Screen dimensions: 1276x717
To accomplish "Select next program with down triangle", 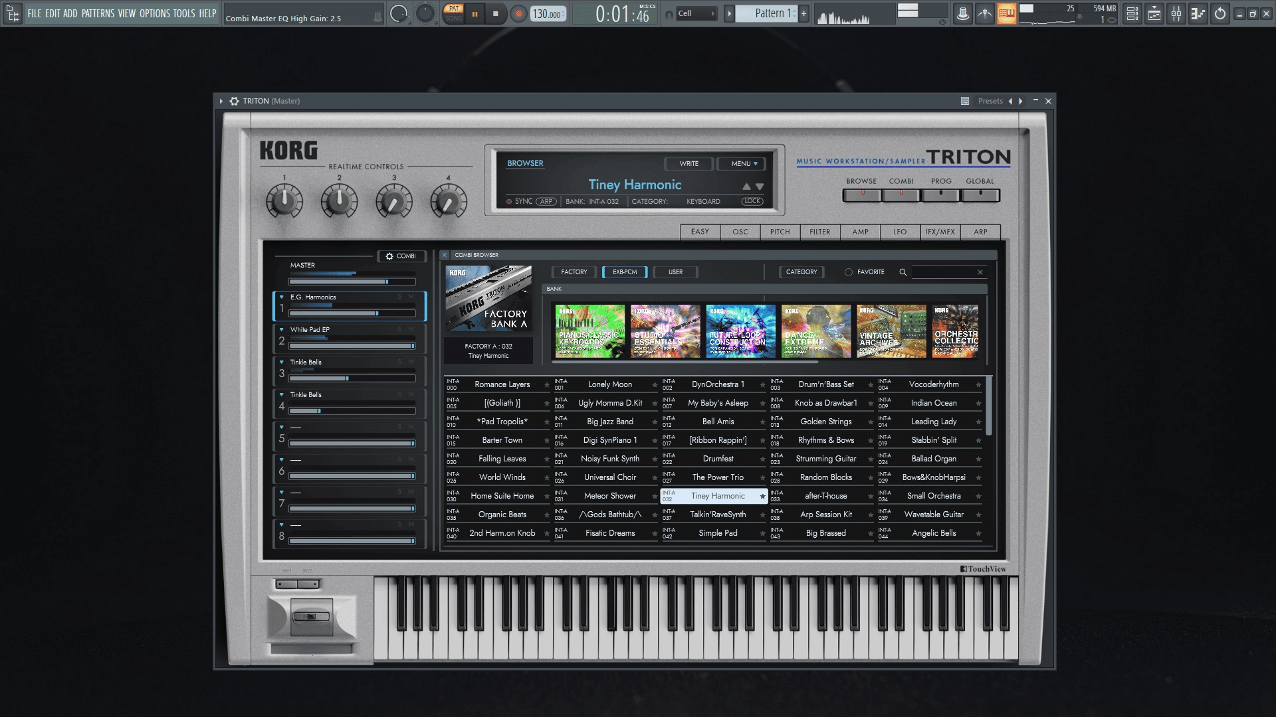I will [760, 187].
